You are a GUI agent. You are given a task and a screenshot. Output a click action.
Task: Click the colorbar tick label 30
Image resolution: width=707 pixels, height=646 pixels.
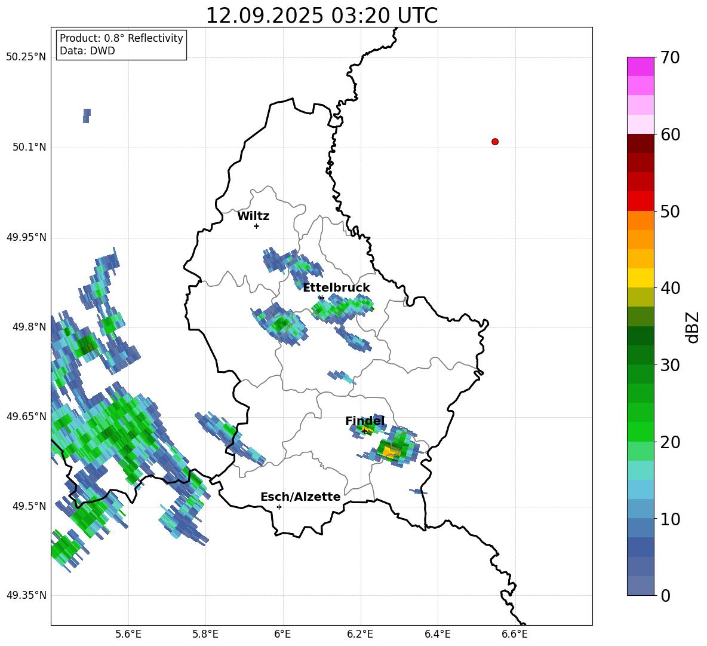(x=669, y=365)
